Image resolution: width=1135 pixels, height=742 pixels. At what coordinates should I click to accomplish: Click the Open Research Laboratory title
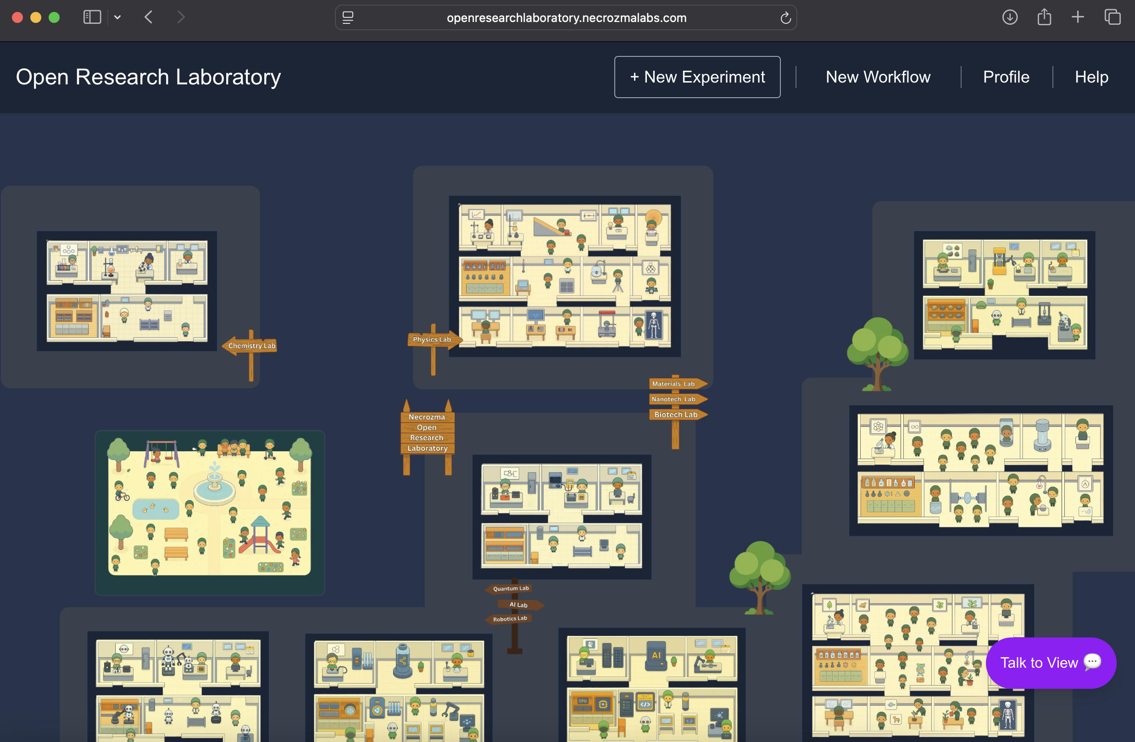[148, 77]
